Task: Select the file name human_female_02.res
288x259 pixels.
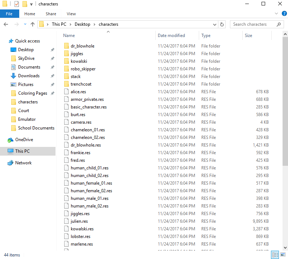Action: coord(91,191)
